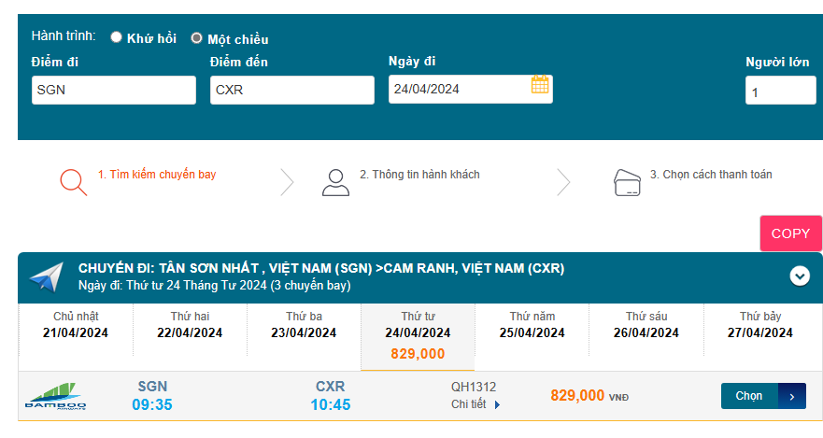Click the arrow on the Chọn button
The image size is (823, 438).
(791, 396)
